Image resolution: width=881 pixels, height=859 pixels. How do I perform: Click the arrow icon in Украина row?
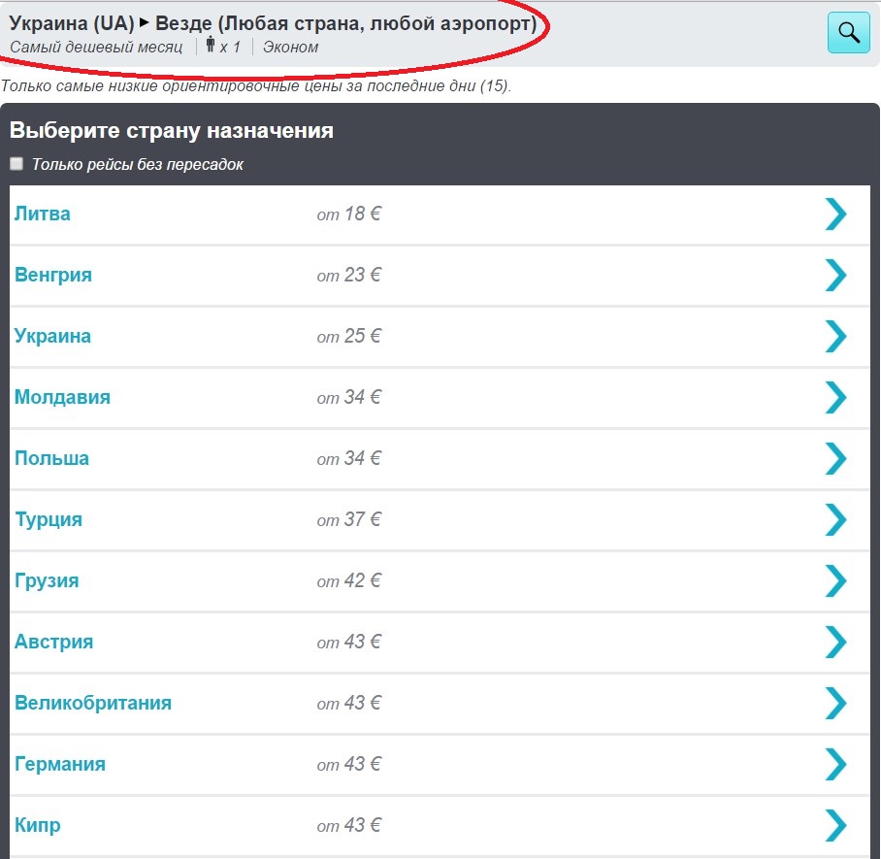(x=835, y=336)
